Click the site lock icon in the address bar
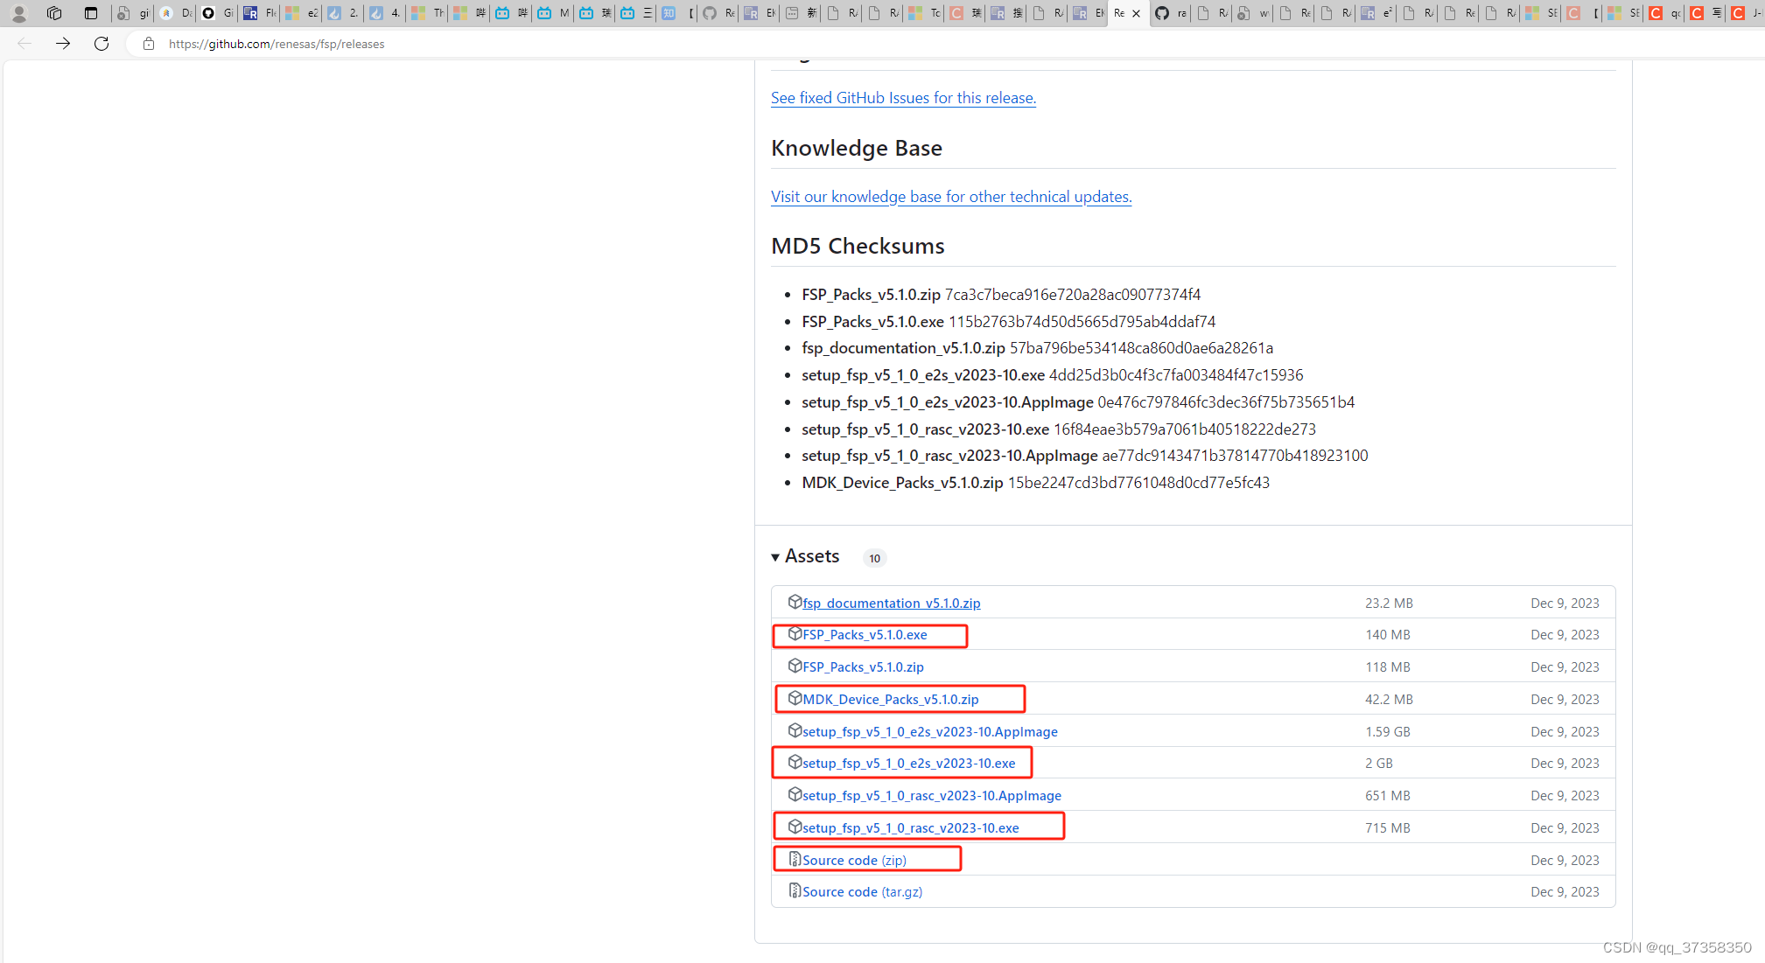 [x=149, y=44]
